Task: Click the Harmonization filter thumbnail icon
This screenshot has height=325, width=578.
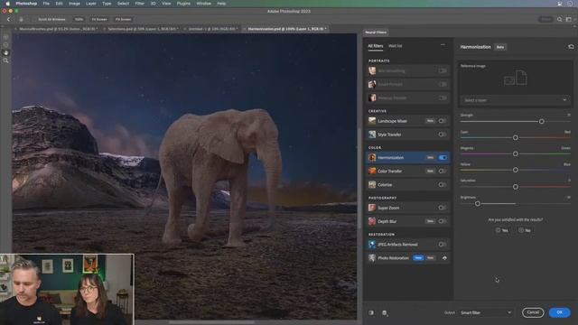Action: (372, 158)
